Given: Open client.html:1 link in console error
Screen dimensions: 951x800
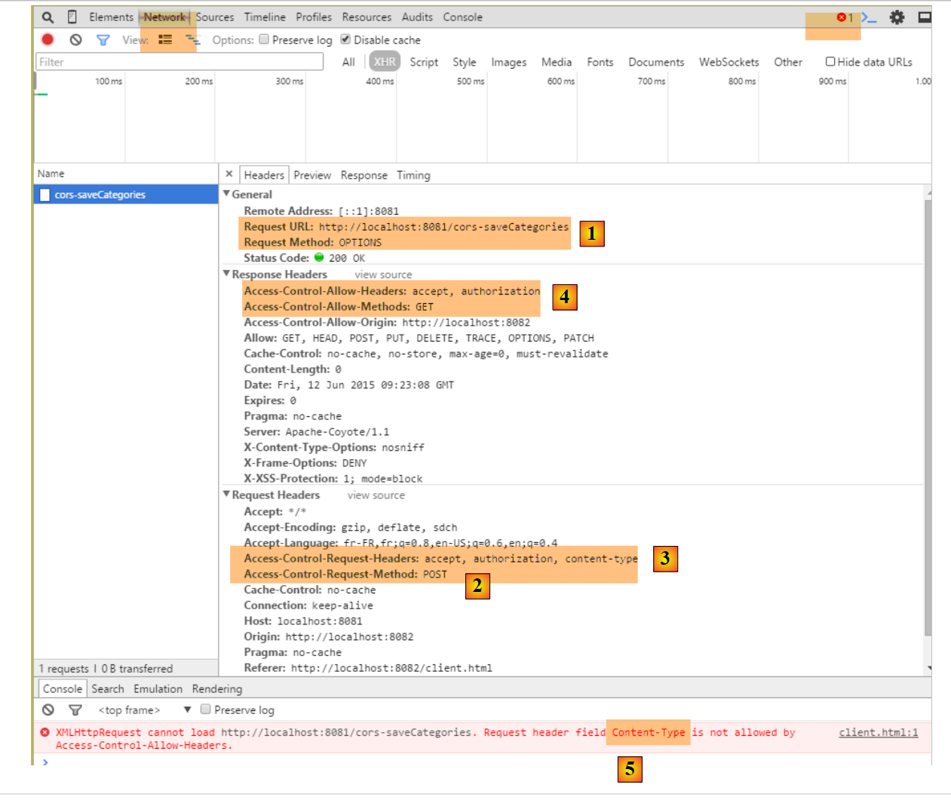Looking at the screenshot, I should click(x=878, y=732).
